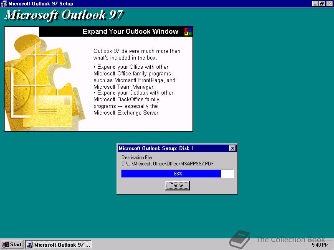
Task: Click the 88% setup progress bar
Action: (177, 174)
